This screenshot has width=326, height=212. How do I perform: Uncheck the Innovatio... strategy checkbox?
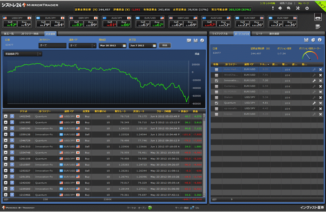pyautogui.click(x=216, y=81)
